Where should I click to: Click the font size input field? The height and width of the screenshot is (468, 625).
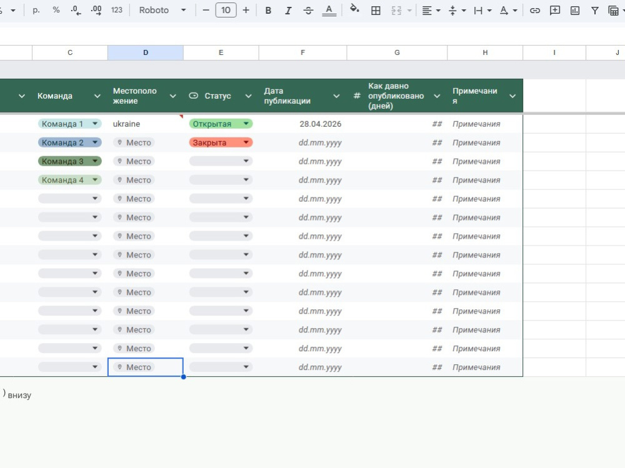click(x=226, y=10)
